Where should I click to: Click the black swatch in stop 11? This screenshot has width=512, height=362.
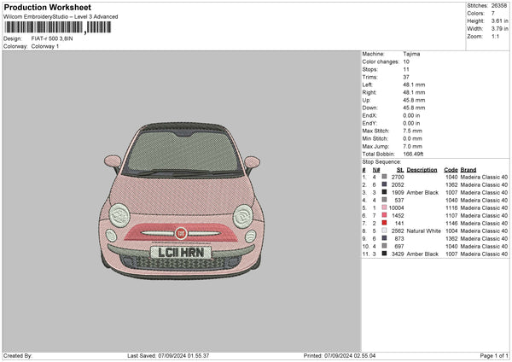(385, 254)
